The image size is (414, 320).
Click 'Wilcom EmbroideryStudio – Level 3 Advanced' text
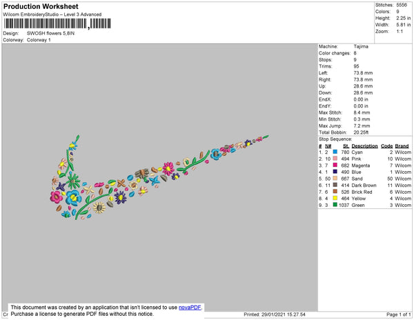[52, 14]
